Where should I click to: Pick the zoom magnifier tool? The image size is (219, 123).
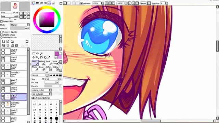pos(38,57)
